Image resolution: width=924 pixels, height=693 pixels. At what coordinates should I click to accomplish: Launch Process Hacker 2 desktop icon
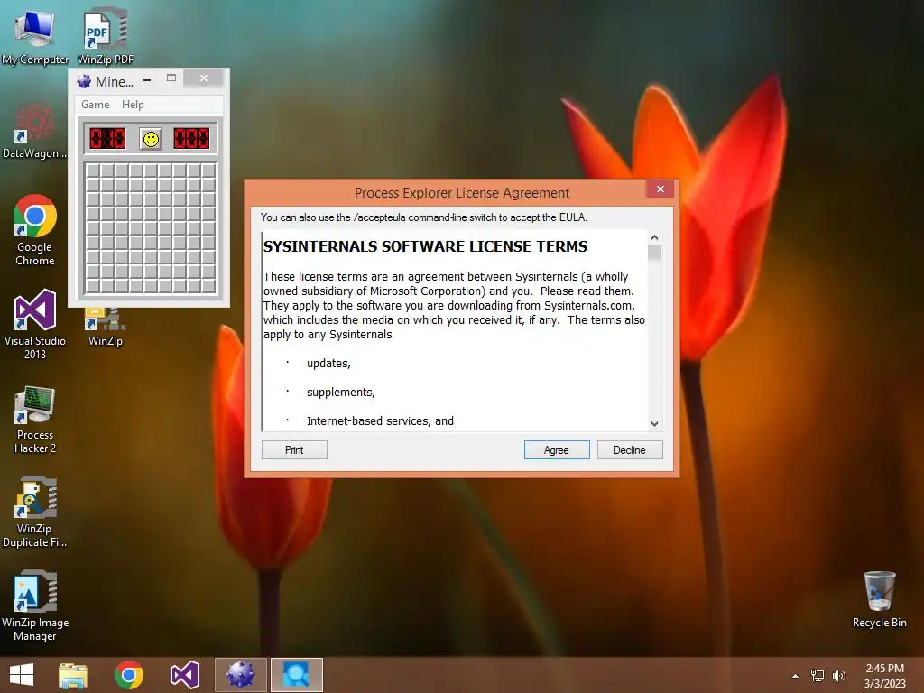[x=35, y=420]
